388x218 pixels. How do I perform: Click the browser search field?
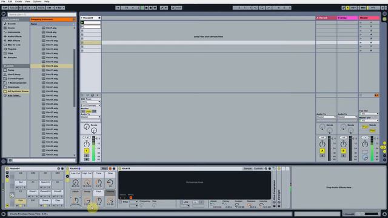pos(42,15)
